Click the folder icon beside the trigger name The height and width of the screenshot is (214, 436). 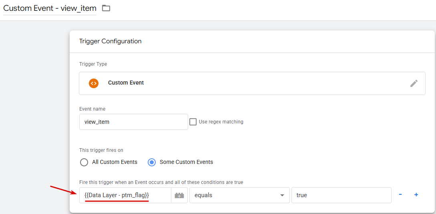pos(106,8)
